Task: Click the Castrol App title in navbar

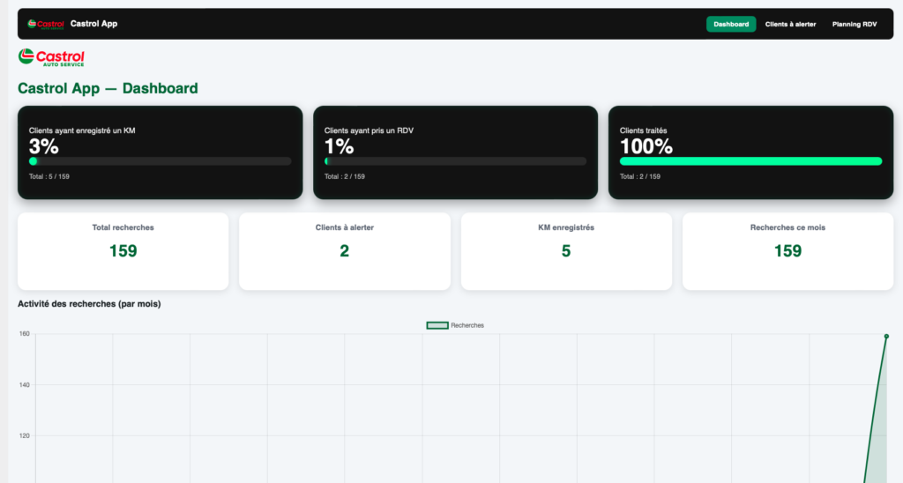Action: tap(93, 24)
